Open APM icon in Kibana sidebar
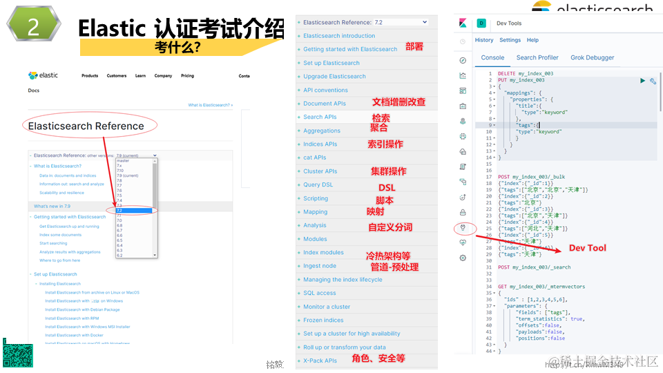Image resolution: width=663 pixels, height=373 pixels. tap(463, 182)
